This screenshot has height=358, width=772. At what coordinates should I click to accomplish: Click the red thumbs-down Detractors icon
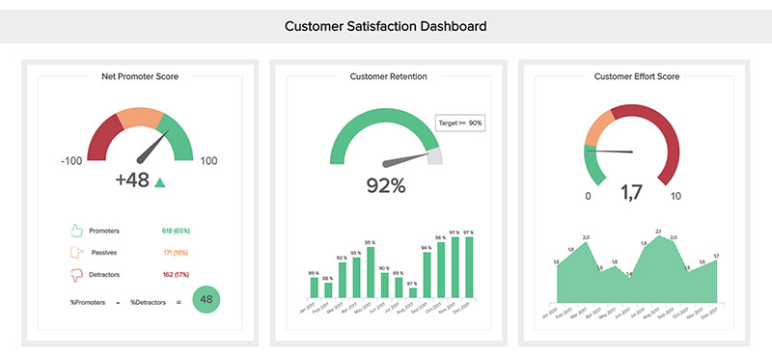click(75, 275)
